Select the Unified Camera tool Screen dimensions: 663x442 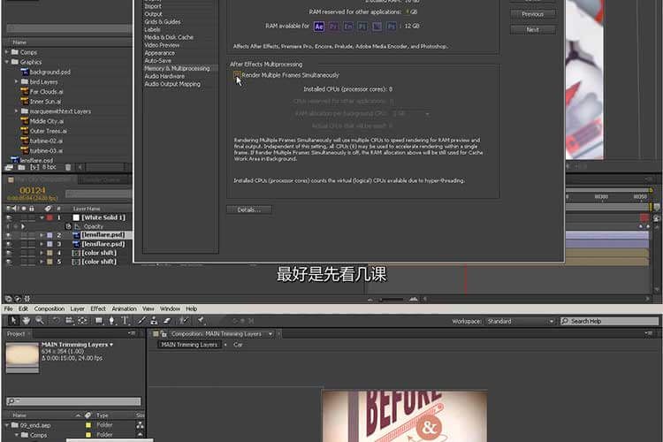pos(69,321)
